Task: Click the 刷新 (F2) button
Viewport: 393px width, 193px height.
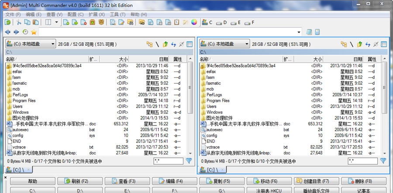Action: [x=80, y=181]
